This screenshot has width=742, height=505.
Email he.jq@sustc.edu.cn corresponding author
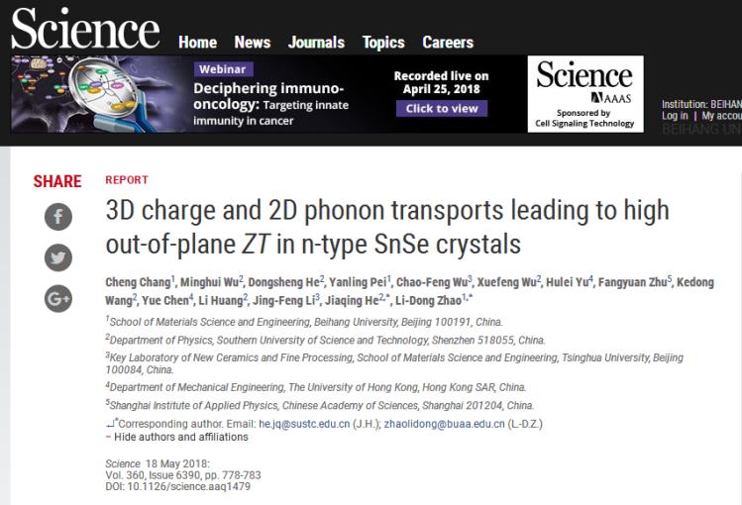pos(304,424)
